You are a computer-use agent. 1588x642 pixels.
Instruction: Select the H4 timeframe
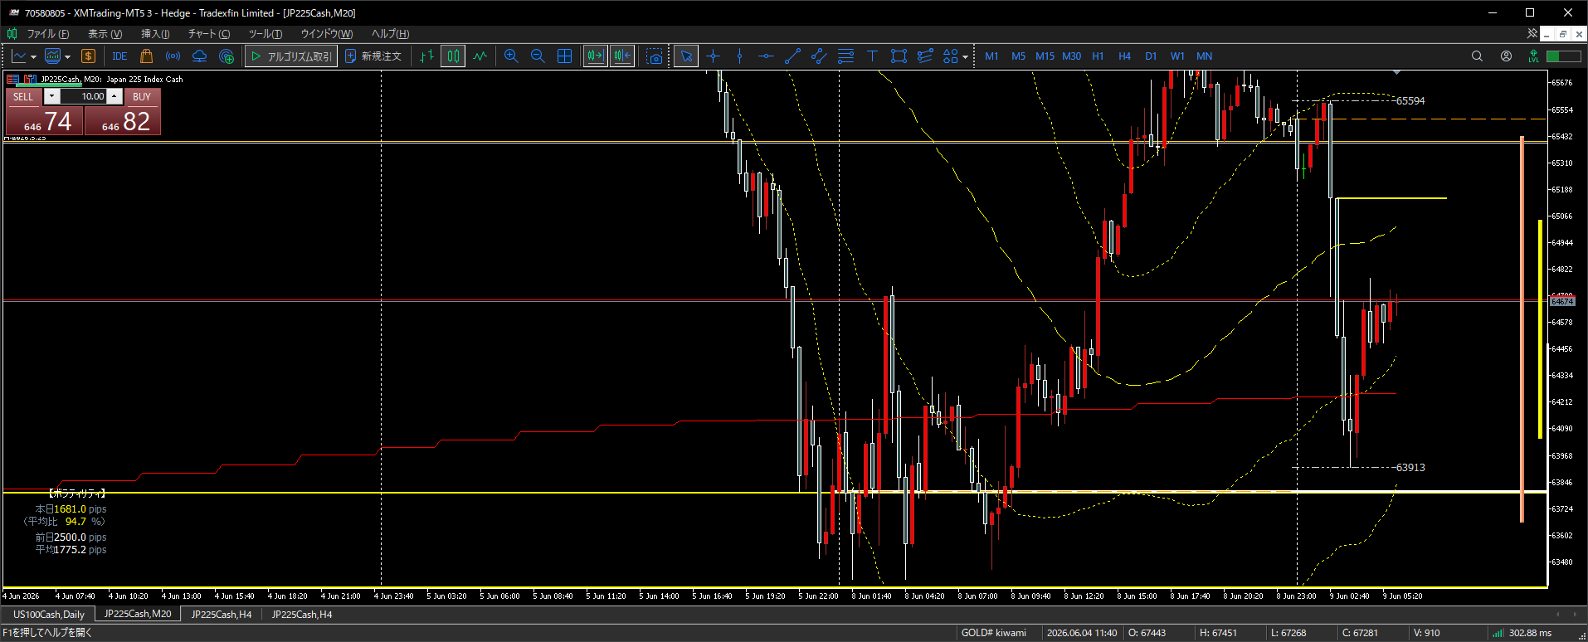(x=1124, y=56)
